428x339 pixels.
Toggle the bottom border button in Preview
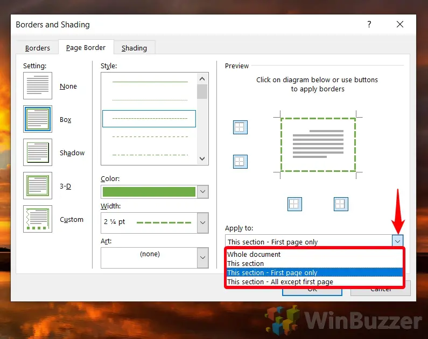coord(240,161)
